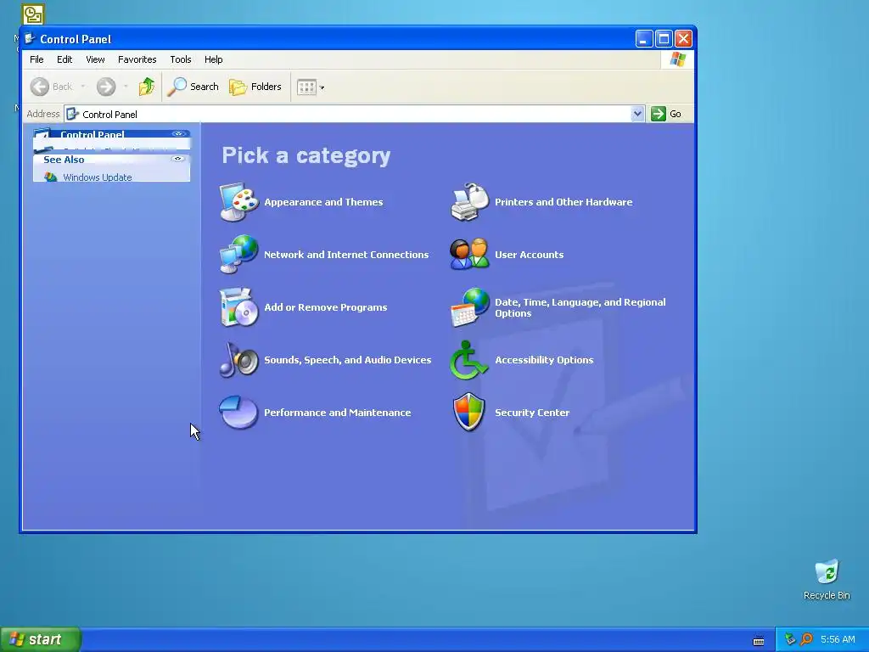Click the 5:56 AM taskbar clock
This screenshot has height=652, width=869.
coord(838,639)
